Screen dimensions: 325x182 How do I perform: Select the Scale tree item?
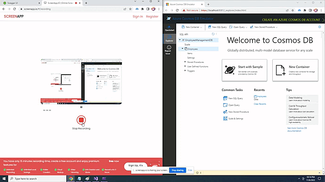point(187,45)
